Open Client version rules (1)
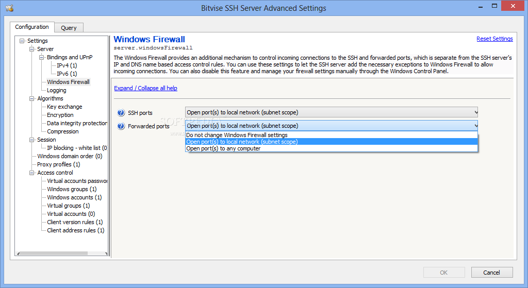528x288 pixels. click(x=75, y=222)
